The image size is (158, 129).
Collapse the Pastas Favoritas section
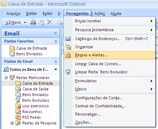coord(56,41)
